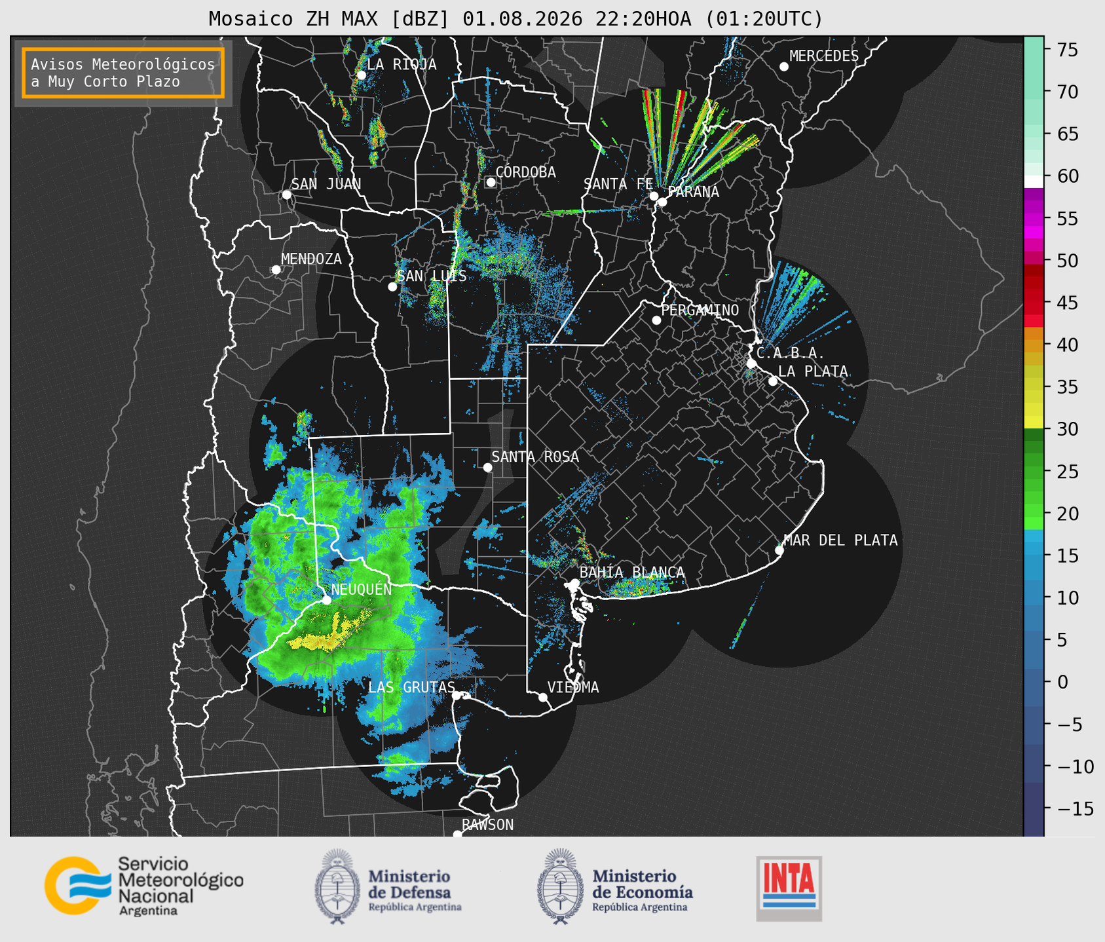Screen dimensions: 1105x942
Task: Click the Neuquén city marker dot
Action: pos(326,600)
